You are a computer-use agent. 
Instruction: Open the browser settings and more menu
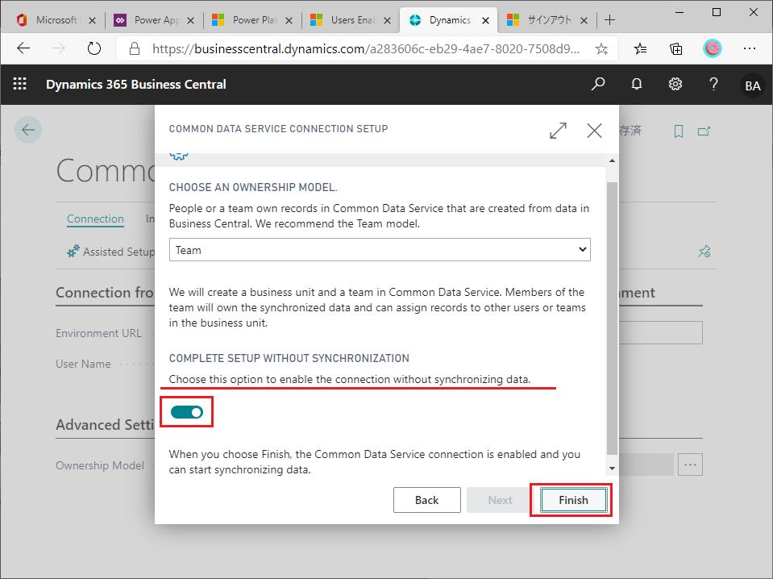pos(750,48)
